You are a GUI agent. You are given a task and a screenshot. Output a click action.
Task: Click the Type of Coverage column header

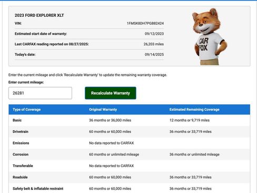[27, 110]
